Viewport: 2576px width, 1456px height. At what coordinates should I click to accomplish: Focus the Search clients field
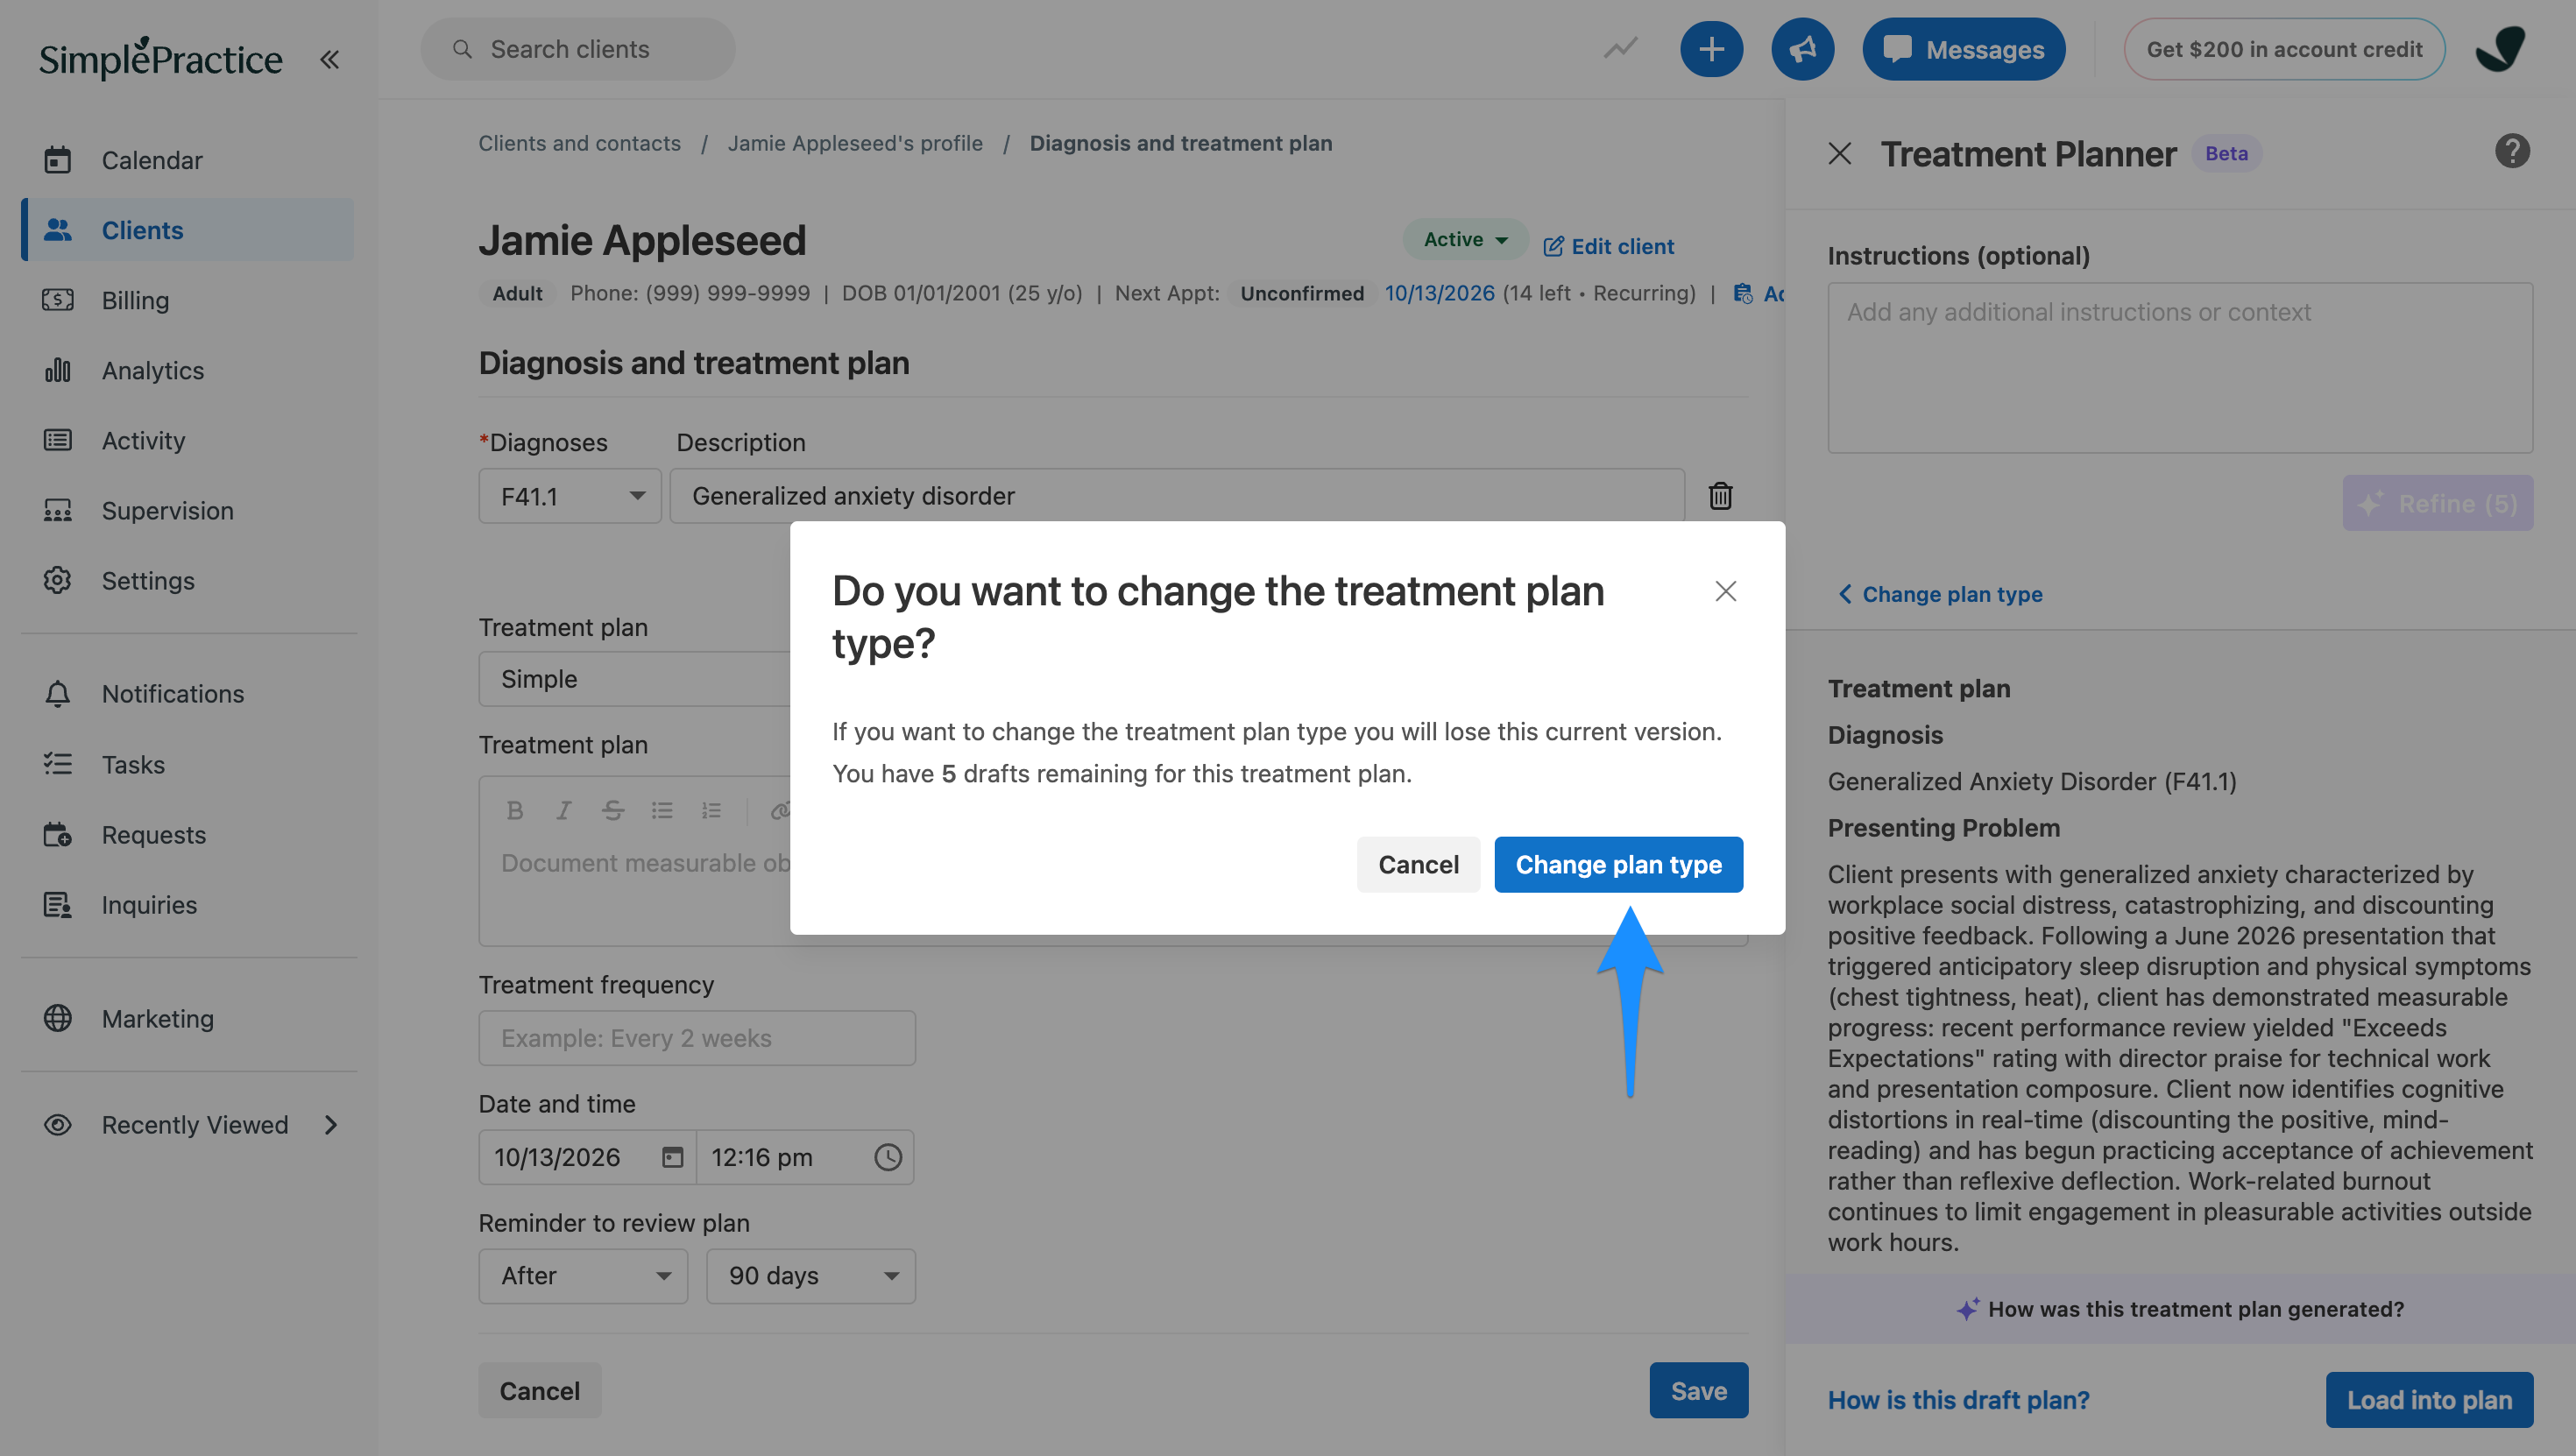coord(578,49)
